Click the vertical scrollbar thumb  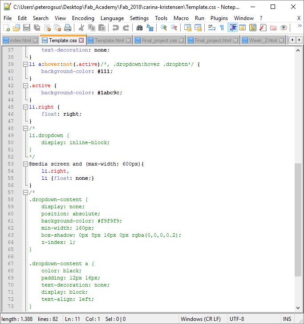point(298,219)
